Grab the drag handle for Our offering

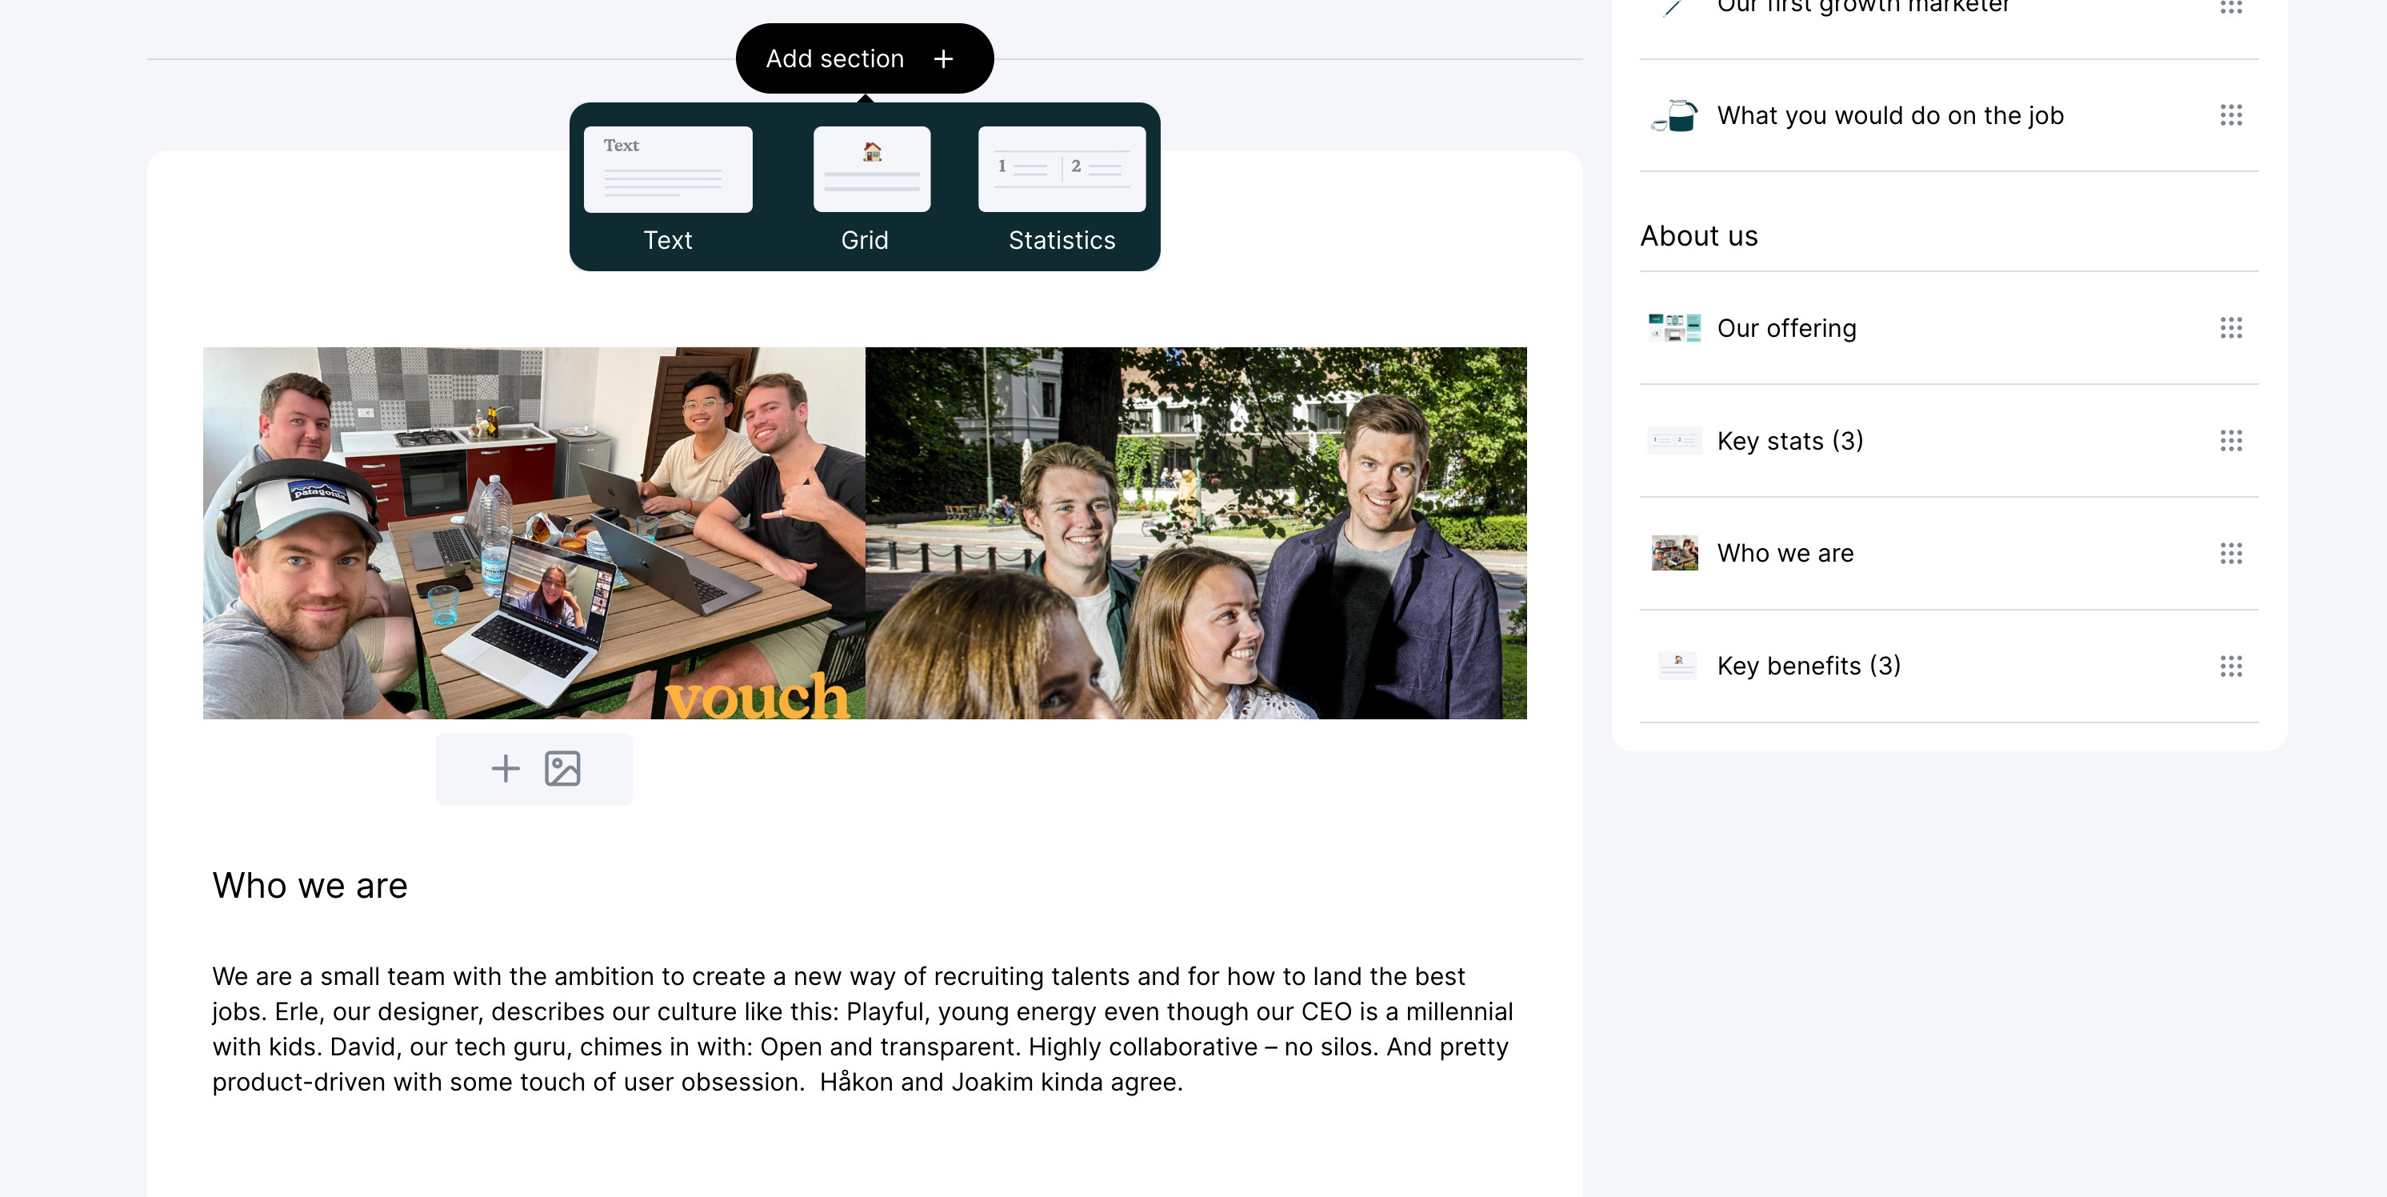[x=2229, y=328]
